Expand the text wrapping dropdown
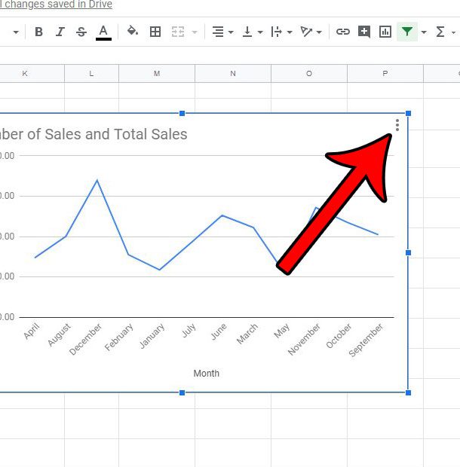Image resolution: width=460 pixels, height=467 pixels. coord(280,32)
